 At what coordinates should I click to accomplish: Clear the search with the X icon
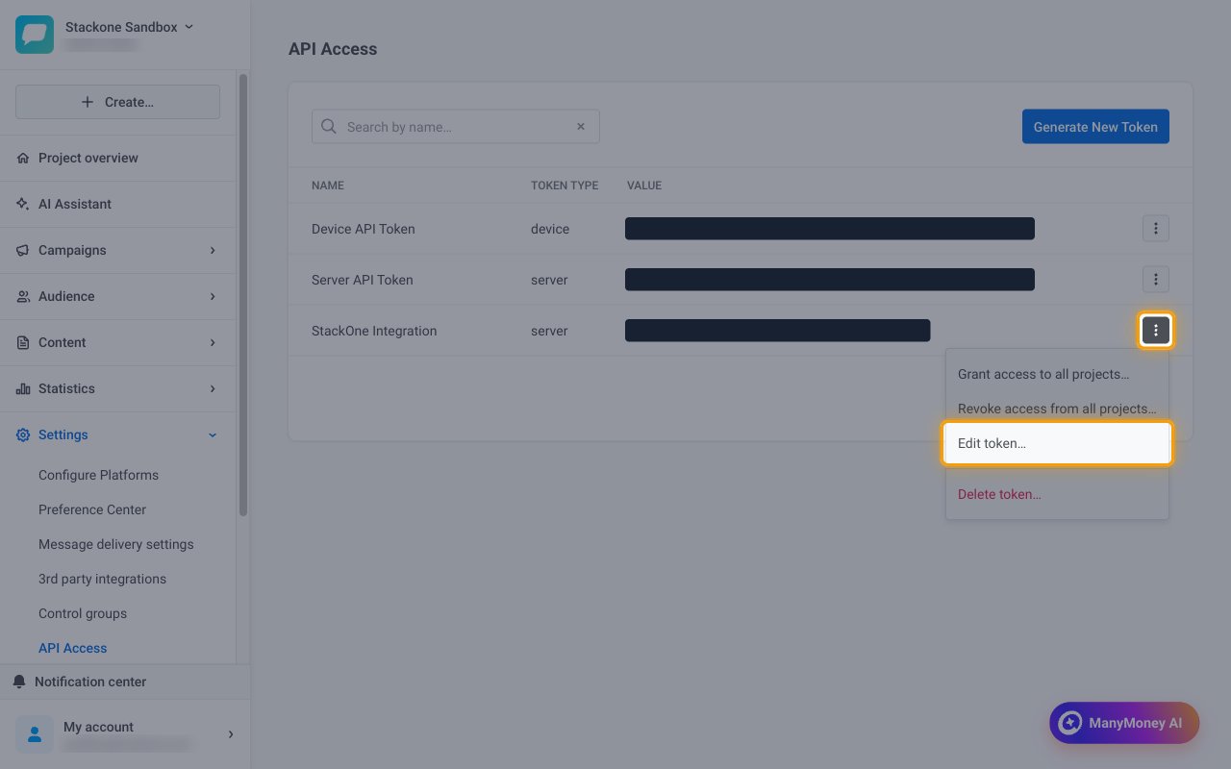click(581, 127)
